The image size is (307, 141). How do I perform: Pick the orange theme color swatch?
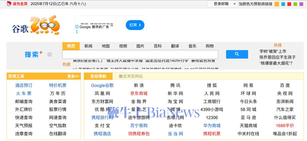click(277, 4)
